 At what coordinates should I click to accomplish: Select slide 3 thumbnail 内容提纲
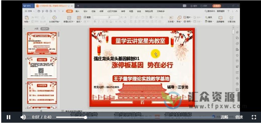click(42, 93)
